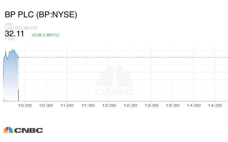
Task: Click the 12:00 time axis label
Action: 109,105
